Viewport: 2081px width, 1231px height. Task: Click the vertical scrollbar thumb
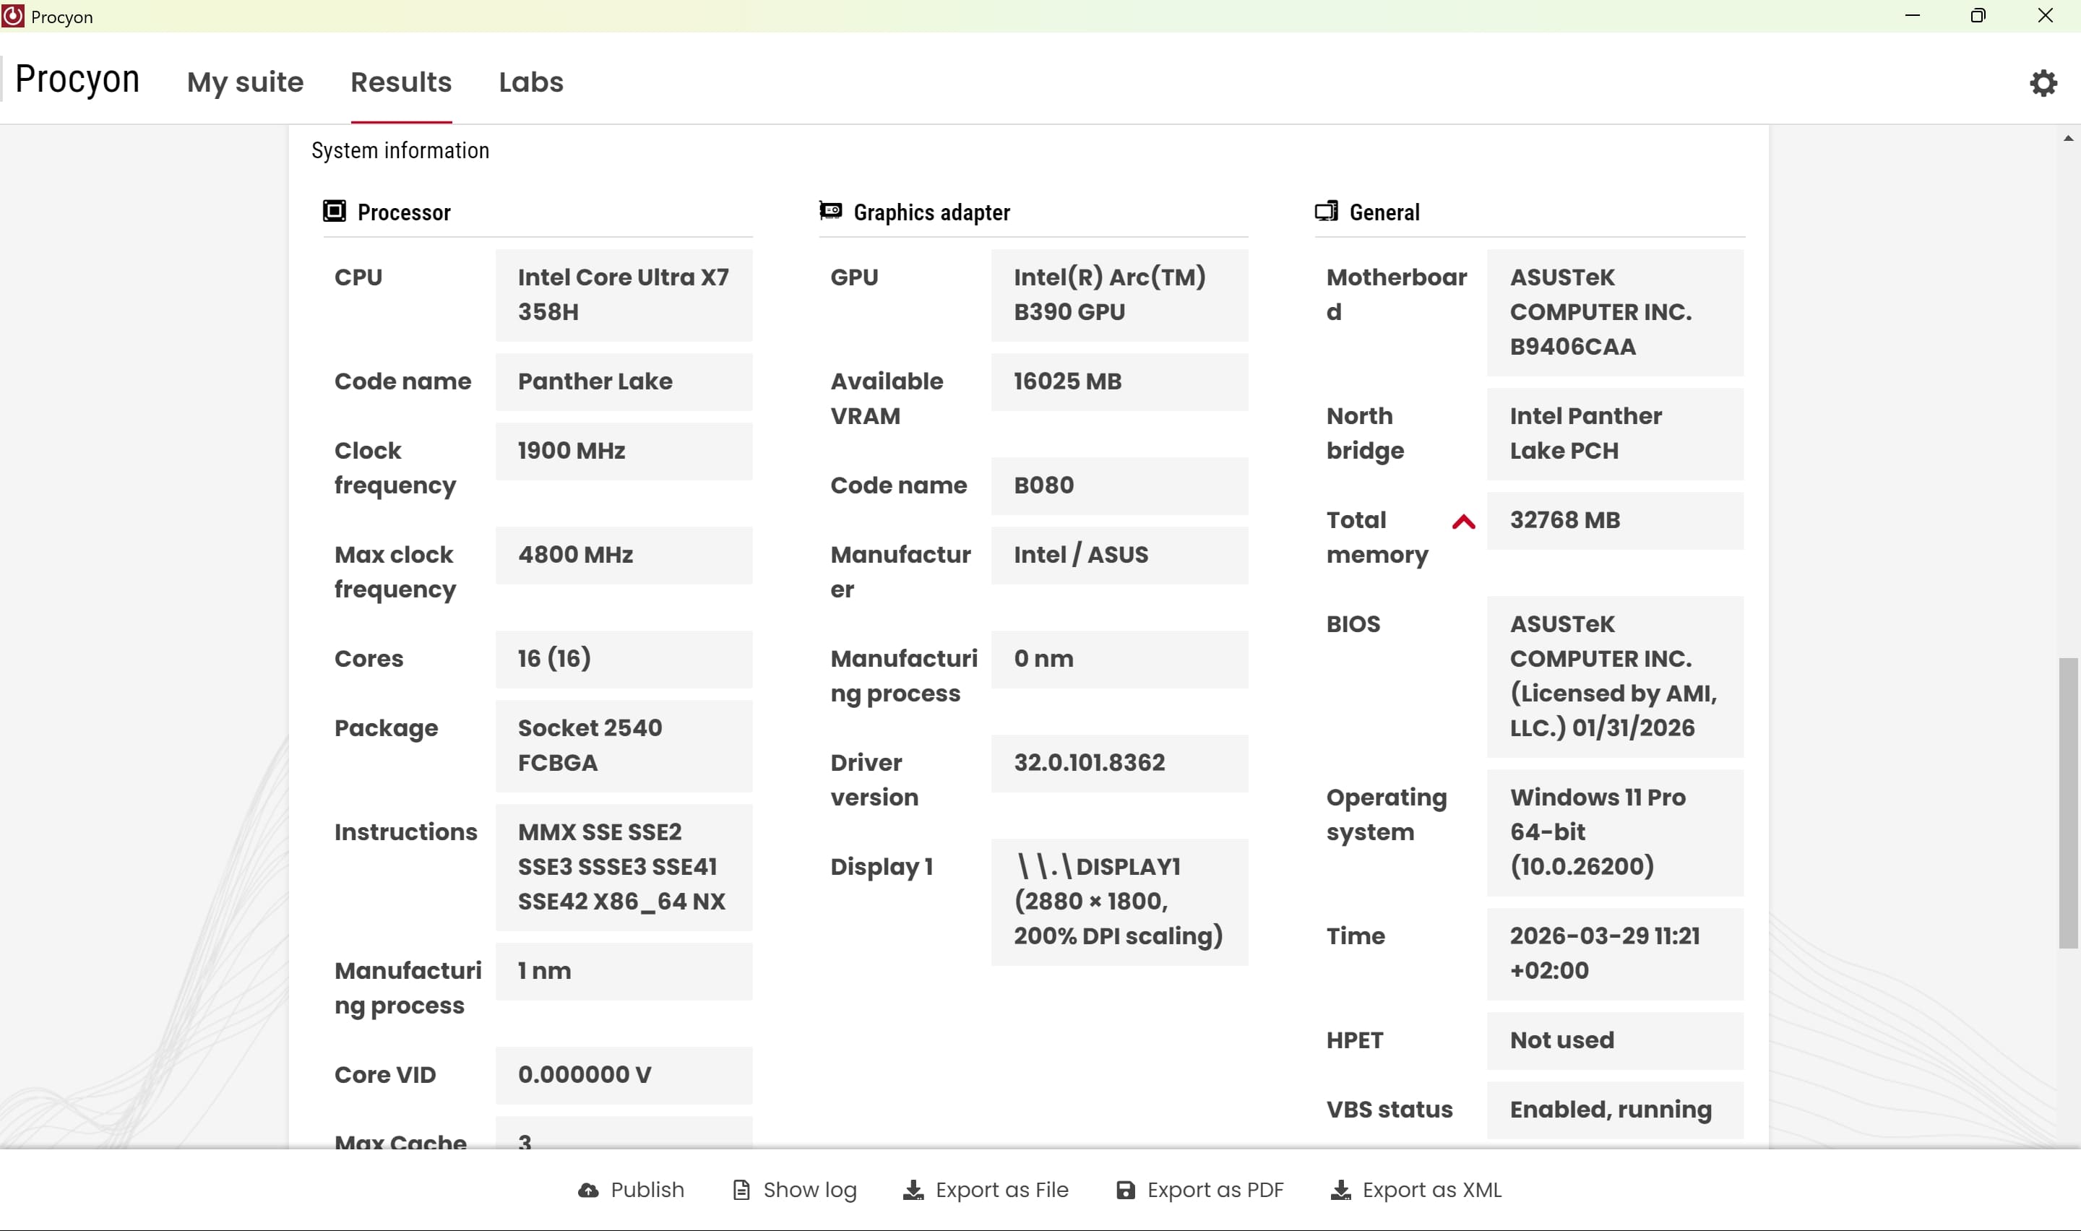(2068, 802)
